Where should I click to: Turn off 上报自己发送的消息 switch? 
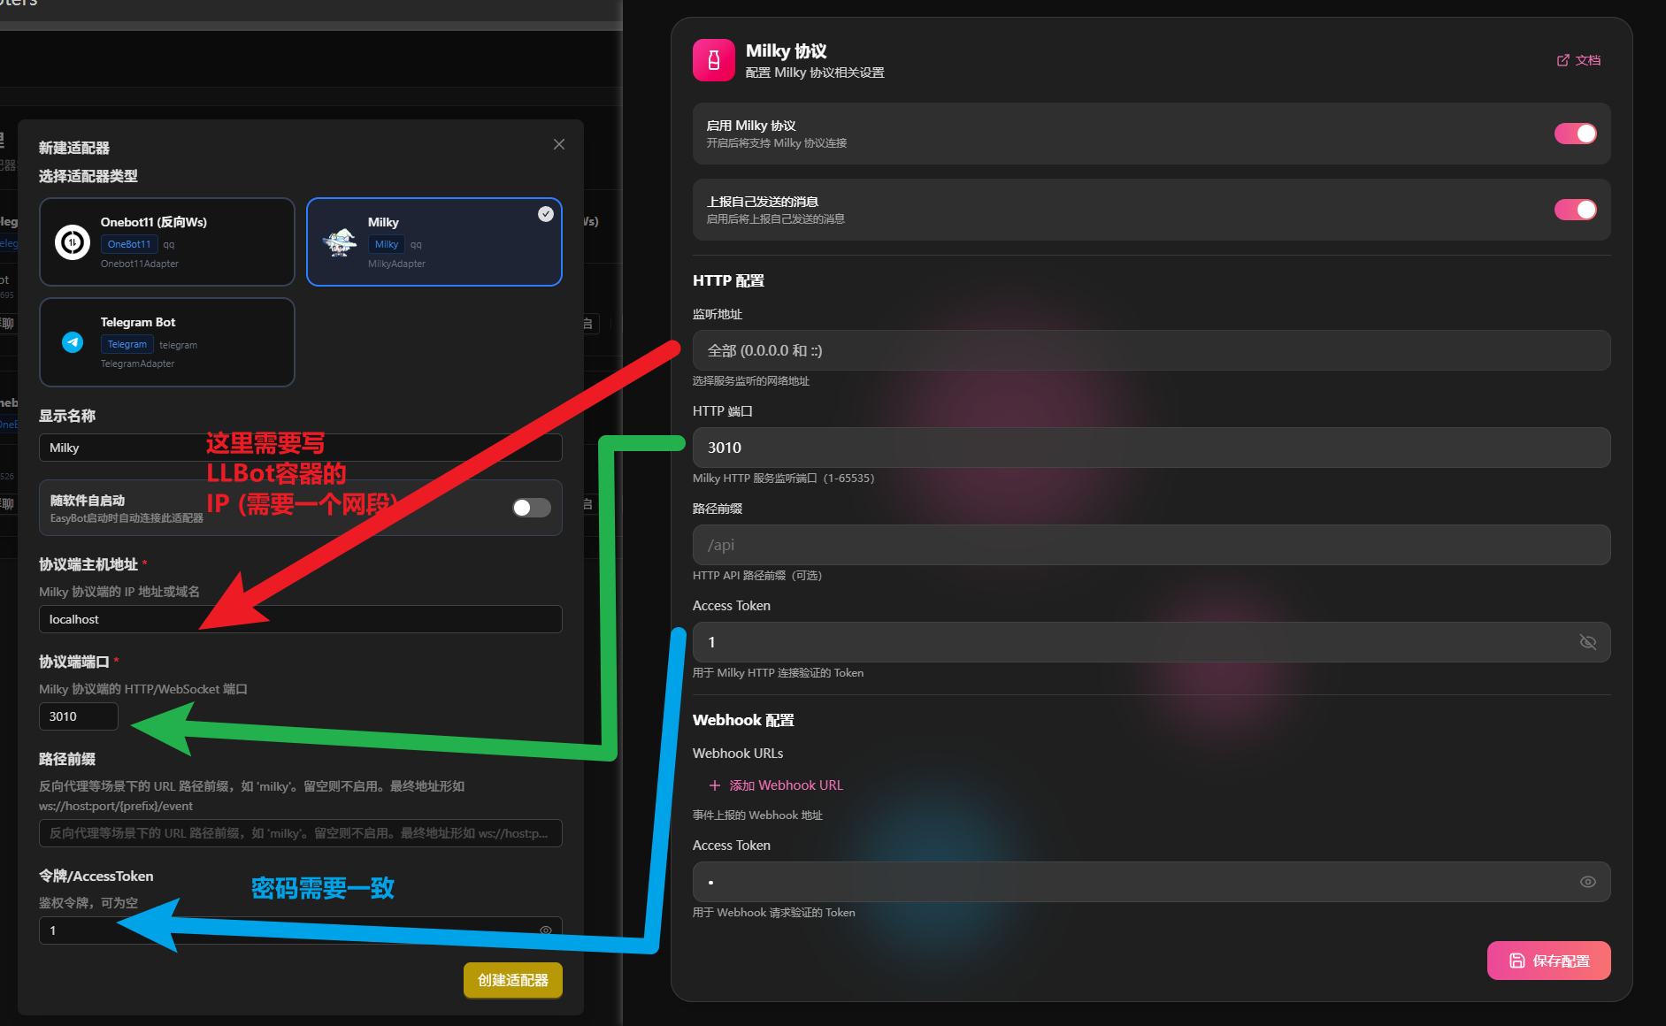coord(1575,210)
